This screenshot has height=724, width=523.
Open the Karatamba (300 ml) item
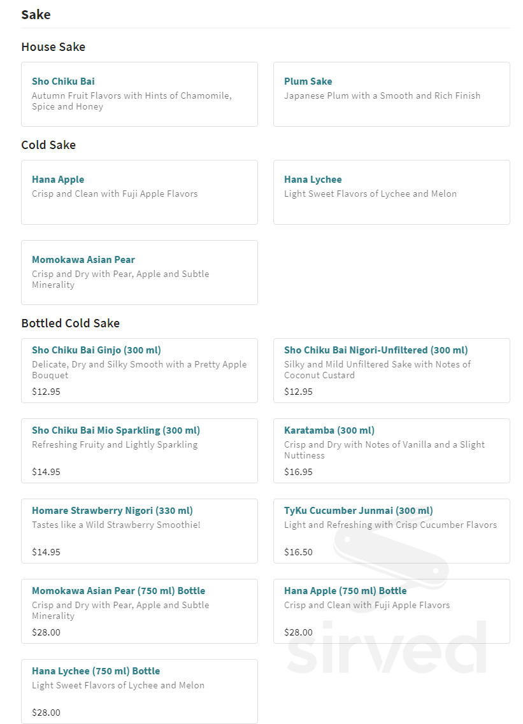pyautogui.click(x=329, y=430)
